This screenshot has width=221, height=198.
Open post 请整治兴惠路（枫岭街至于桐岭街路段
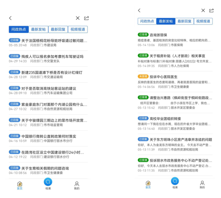pyautogui.click(x=181, y=98)
